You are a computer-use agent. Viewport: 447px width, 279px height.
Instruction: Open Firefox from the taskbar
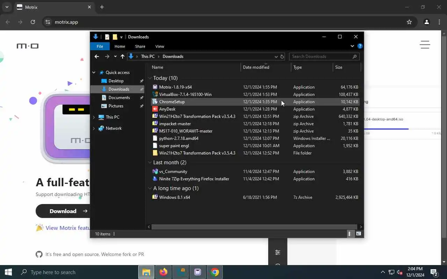tap(163, 272)
